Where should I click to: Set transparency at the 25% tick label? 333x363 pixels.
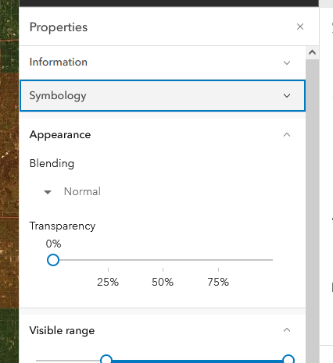click(x=108, y=282)
